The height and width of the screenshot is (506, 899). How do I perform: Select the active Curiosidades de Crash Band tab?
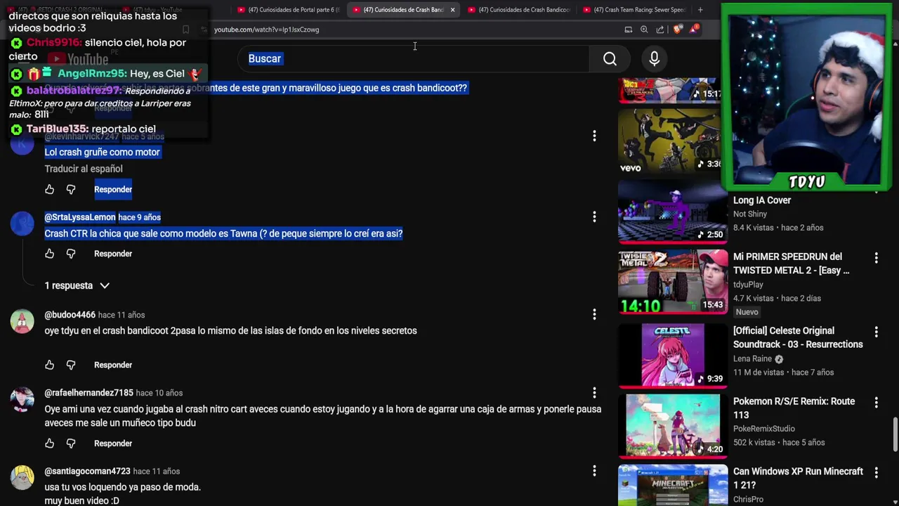point(403,10)
